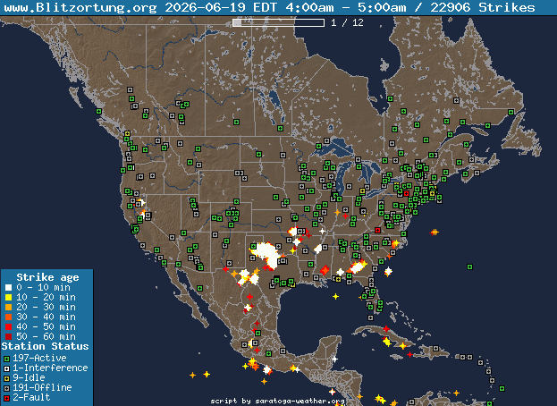Click the 1 / 12 frame counter
Screen dimensions: 557x406
pyautogui.click(x=347, y=22)
